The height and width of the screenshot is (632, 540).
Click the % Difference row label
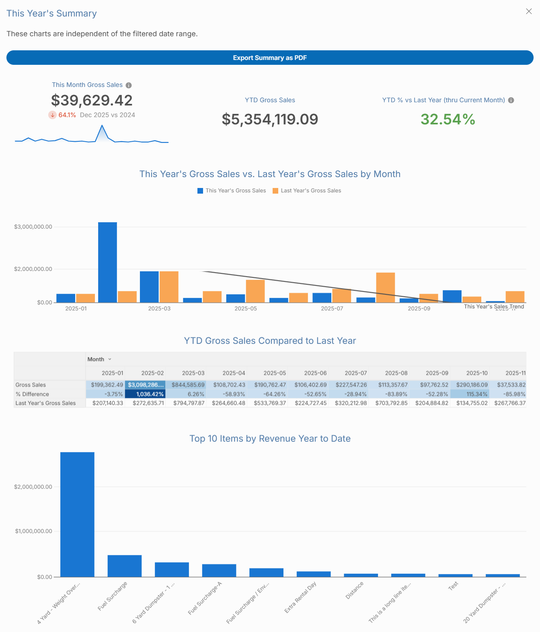tap(32, 394)
